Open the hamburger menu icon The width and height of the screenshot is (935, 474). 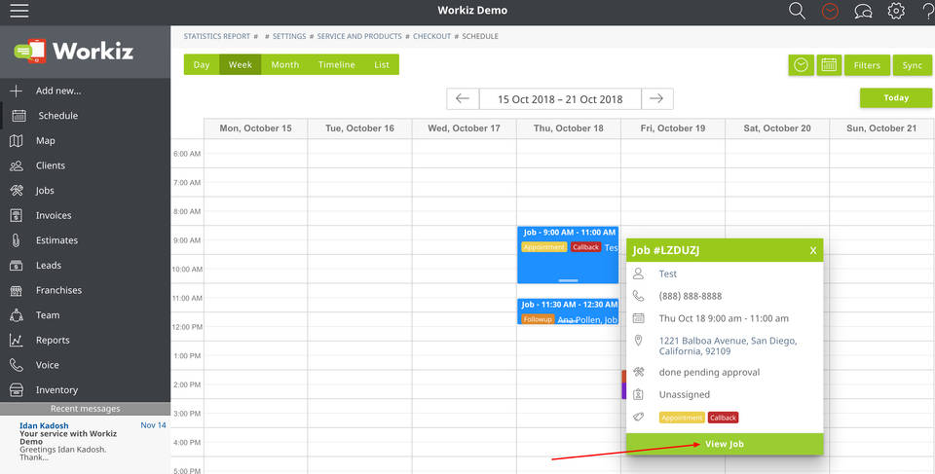18,11
